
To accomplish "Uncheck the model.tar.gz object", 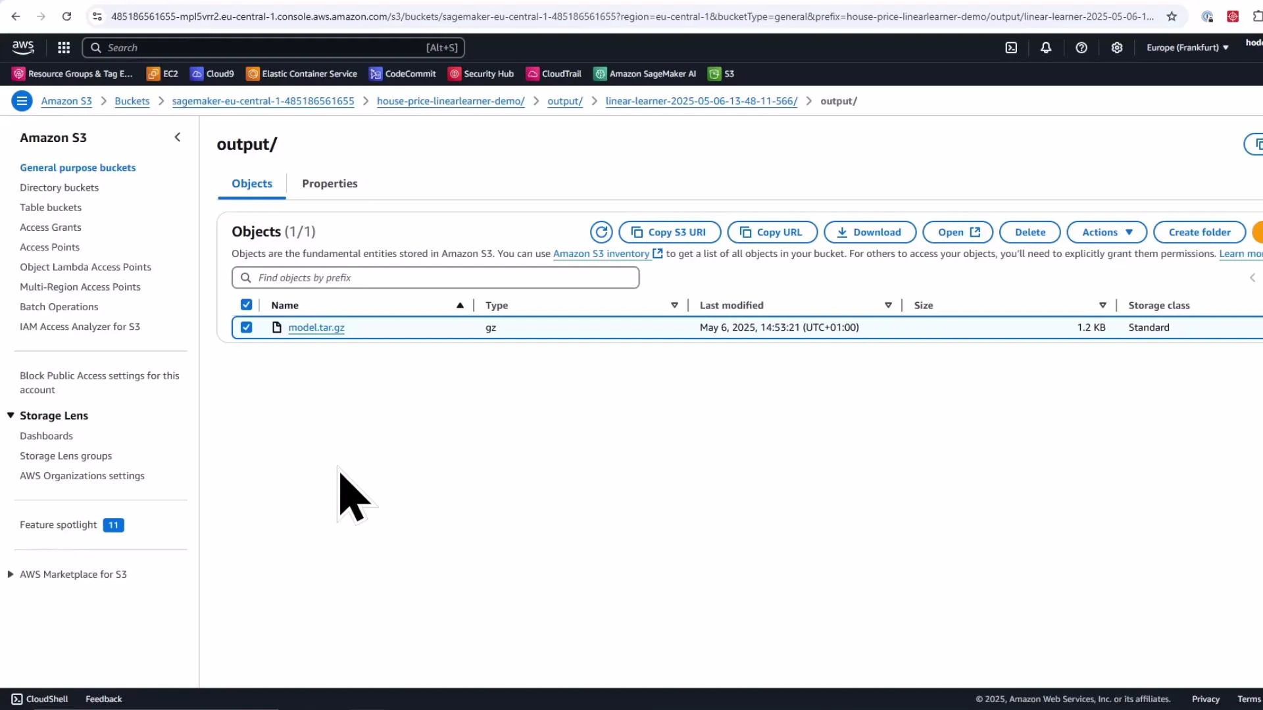I will click(246, 327).
